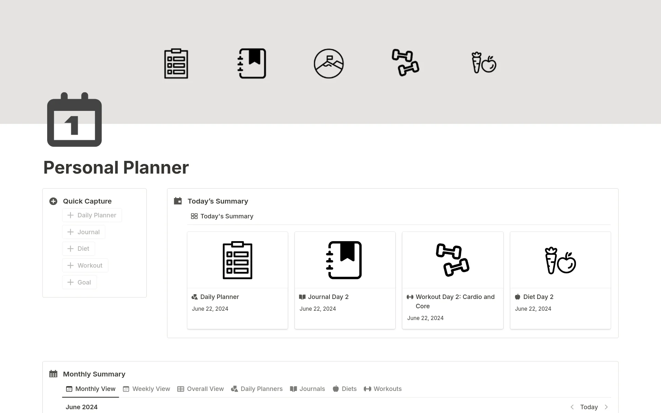Select the Workouts filter tab
This screenshot has height=413, width=661.
pos(383,389)
